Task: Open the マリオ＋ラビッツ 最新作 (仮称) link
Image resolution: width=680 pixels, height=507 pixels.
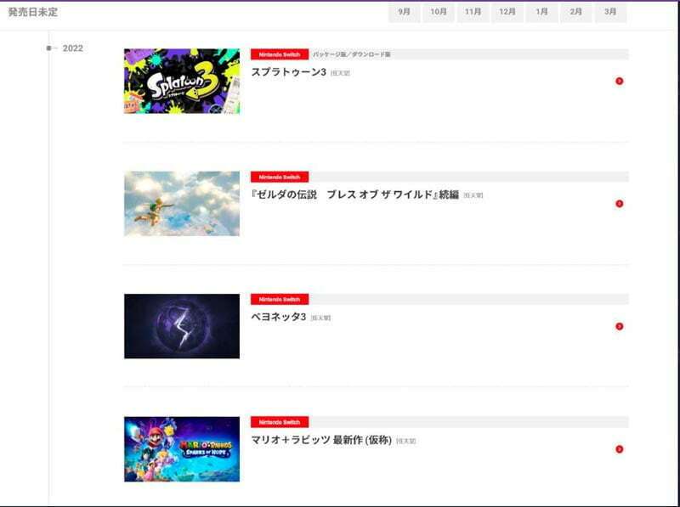Action: point(321,441)
